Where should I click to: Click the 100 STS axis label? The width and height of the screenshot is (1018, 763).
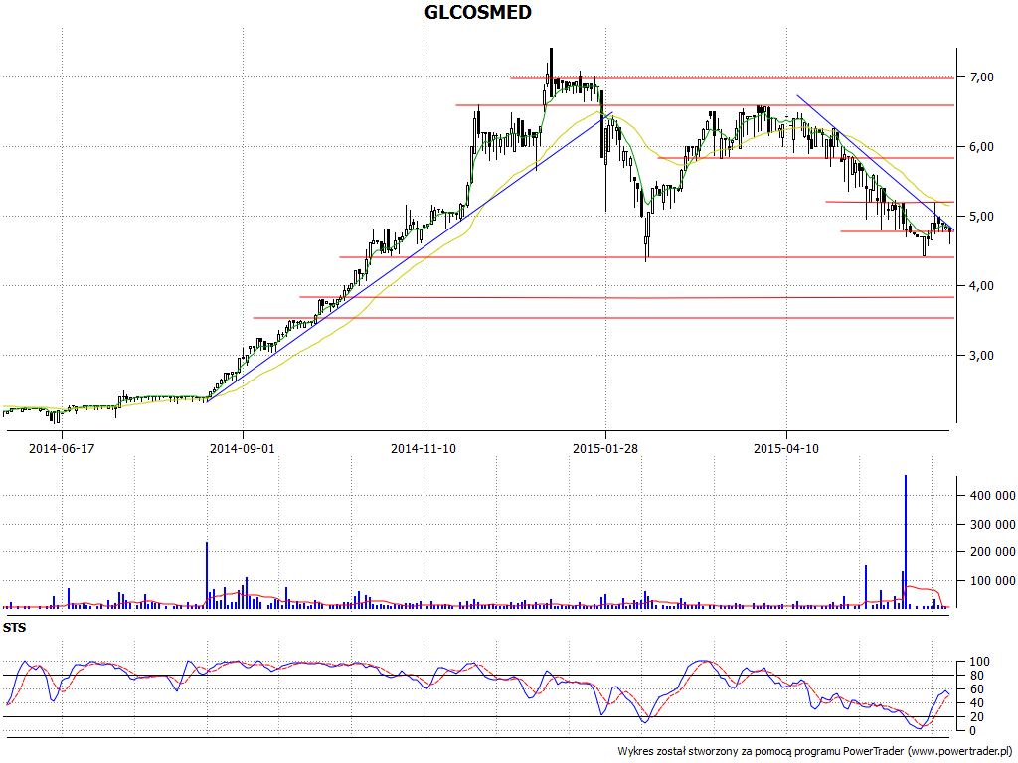[979, 662]
